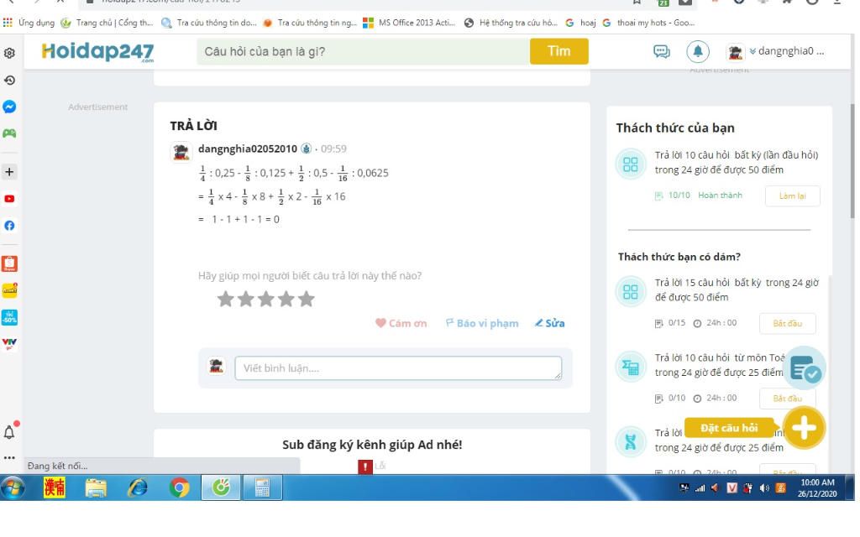Click the blue -50% deal sidebar icon
The height and width of the screenshot is (537, 860).
pos(9,317)
